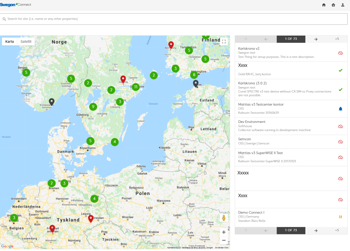Image resolution: width=350 pixels, height=251 pixels.
Task: Click the offline cloud for Mattias v3 SuperWISE II Test
Action: click(x=340, y=157)
